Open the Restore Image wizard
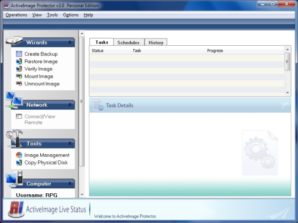The image size is (298, 223). tap(41, 62)
